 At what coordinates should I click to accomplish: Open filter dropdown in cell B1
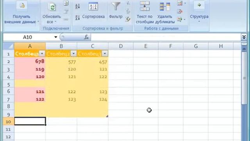[73, 54]
